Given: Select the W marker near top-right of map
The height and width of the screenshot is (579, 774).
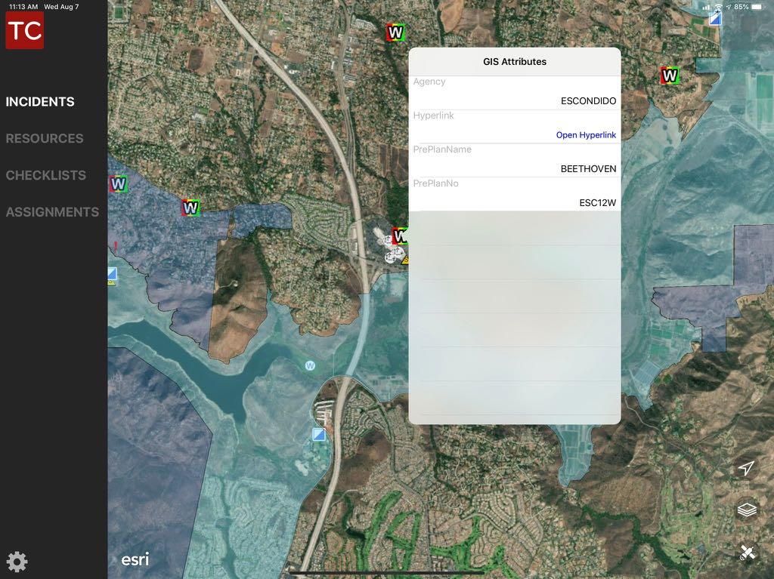Looking at the screenshot, I should tap(670, 75).
